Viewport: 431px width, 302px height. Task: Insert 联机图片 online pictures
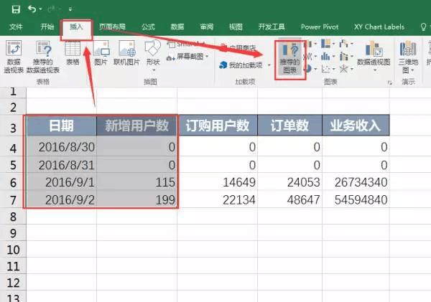pos(126,53)
